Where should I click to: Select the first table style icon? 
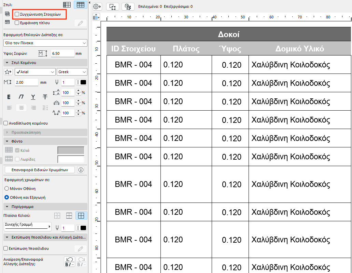point(67,5)
